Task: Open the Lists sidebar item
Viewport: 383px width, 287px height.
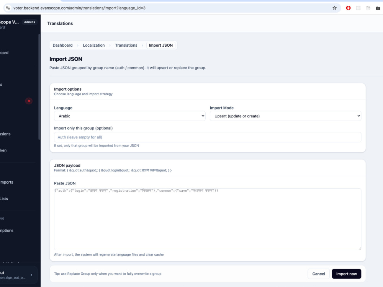Action: [x=4, y=199]
